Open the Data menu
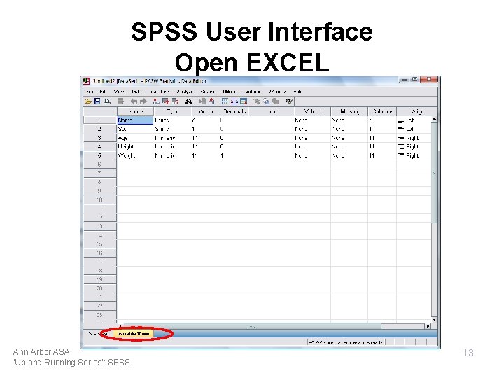 pos(136,92)
